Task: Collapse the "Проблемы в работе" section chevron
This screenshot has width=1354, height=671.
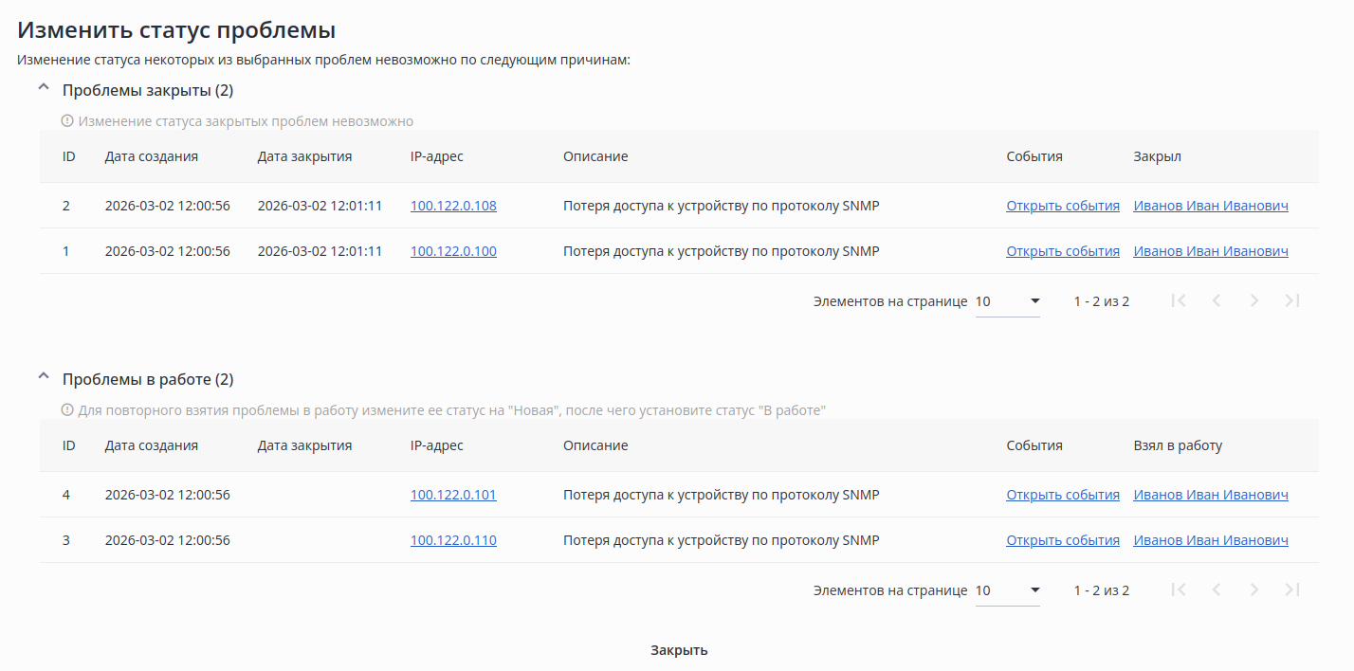Action: 43,376
